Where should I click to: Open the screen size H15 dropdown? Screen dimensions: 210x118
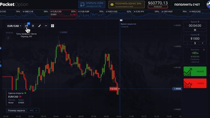coord(33,110)
